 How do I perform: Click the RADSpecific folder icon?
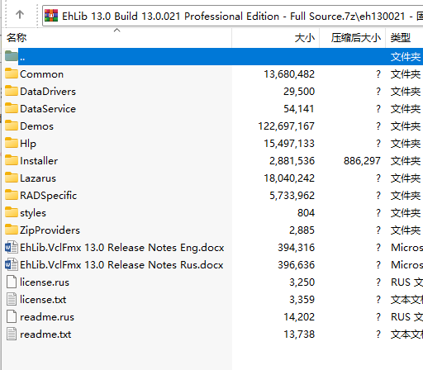pyautogui.click(x=12, y=195)
